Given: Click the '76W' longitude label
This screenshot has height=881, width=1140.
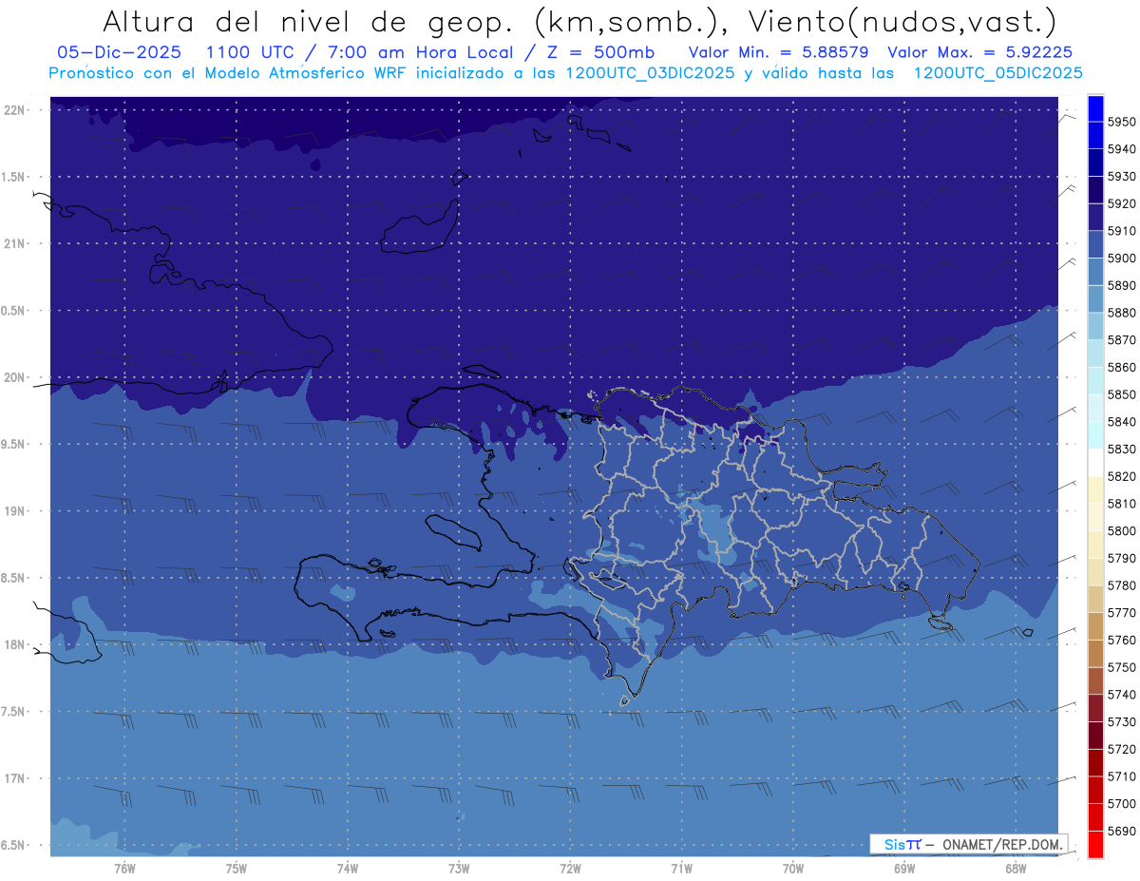Looking at the screenshot, I should click(124, 869).
